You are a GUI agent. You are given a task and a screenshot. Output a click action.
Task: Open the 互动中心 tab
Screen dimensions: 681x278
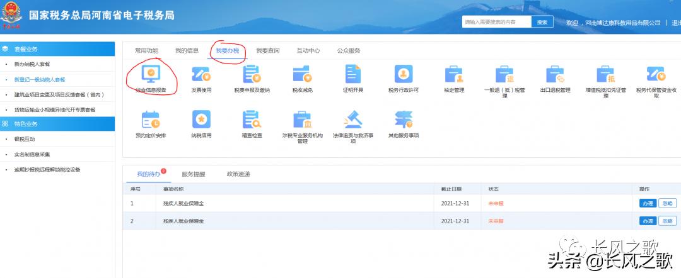click(x=308, y=51)
